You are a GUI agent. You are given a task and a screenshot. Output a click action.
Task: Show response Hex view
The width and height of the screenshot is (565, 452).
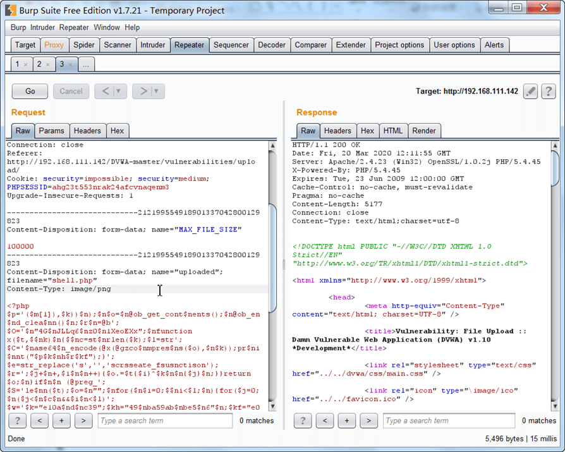tap(368, 131)
